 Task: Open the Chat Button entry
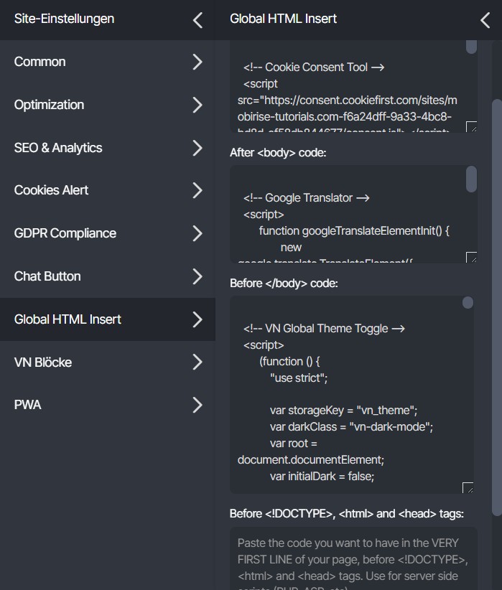108,276
